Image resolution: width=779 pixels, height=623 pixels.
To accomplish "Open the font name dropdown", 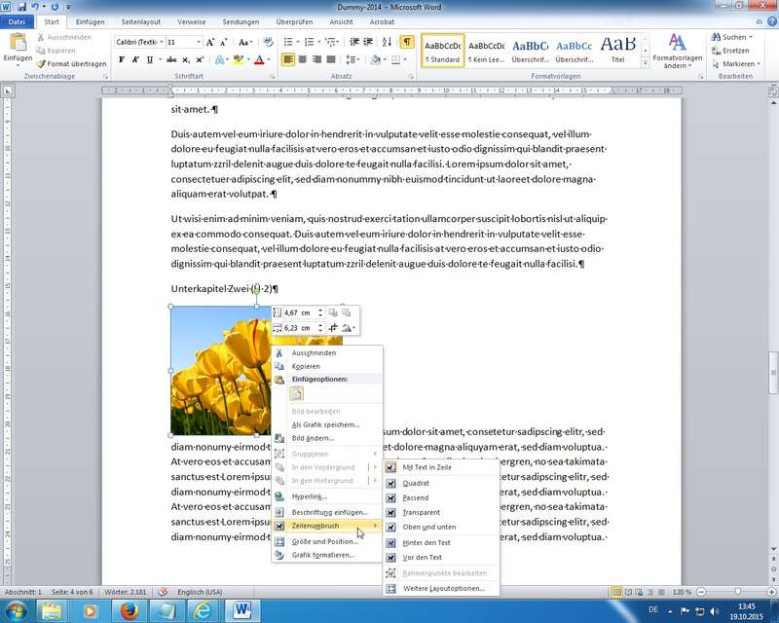I will coord(160,43).
